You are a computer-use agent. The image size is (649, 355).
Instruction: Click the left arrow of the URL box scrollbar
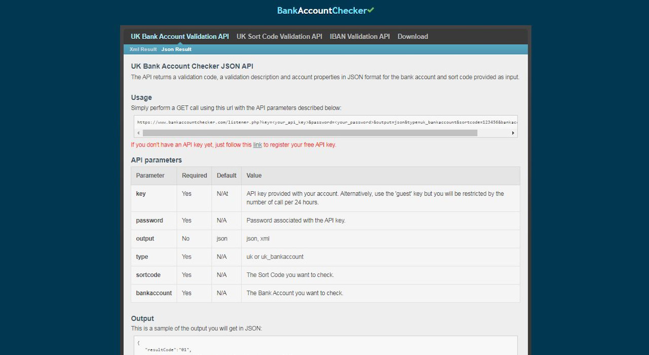(138, 133)
